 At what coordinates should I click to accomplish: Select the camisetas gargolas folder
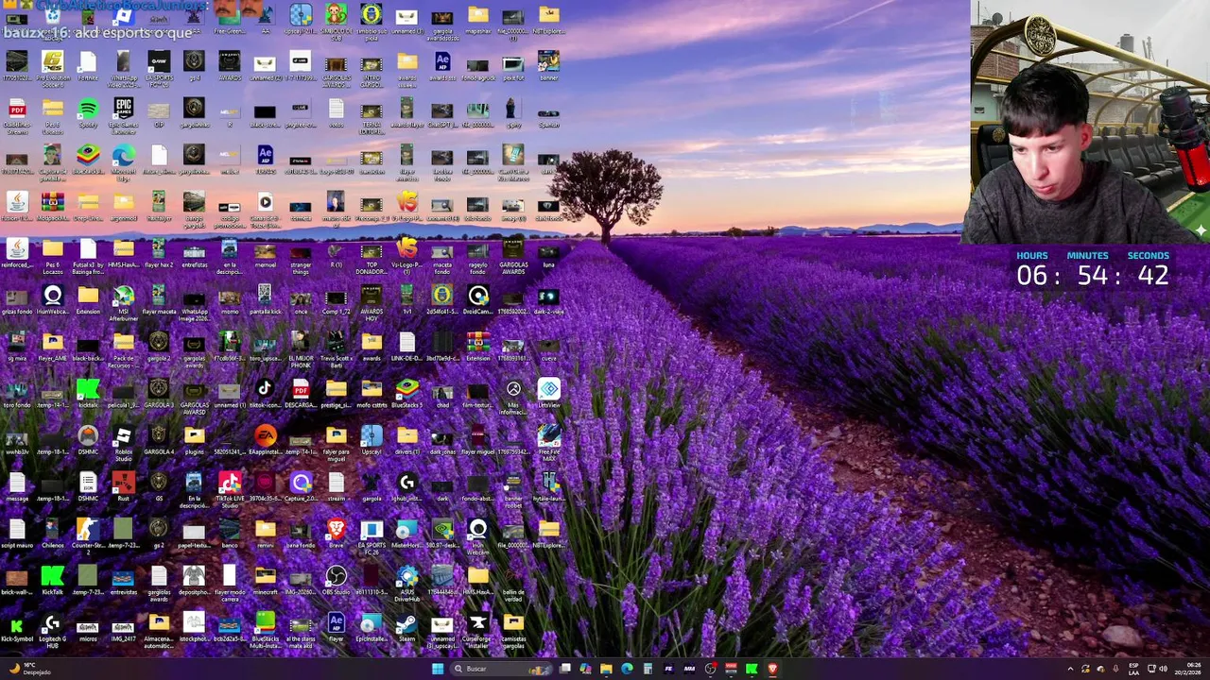point(513,631)
